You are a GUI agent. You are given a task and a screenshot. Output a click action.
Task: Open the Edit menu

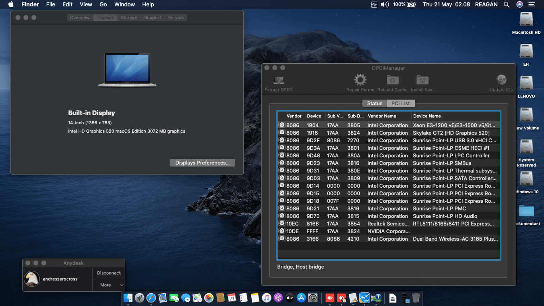[x=67, y=4]
